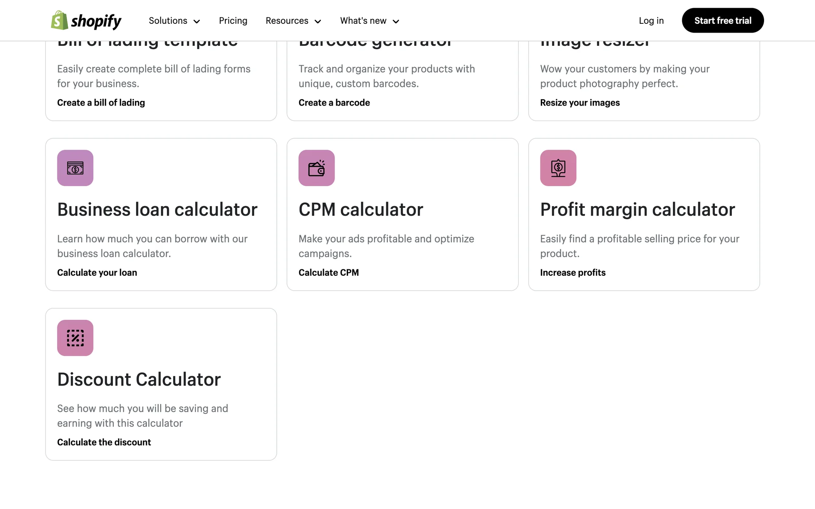Viewport: 815px width, 509px height.
Task: Go to the Pricing page
Action: (x=233, y=21)
